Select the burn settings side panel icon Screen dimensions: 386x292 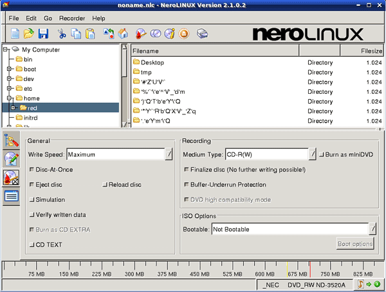(x=12, y=178)
